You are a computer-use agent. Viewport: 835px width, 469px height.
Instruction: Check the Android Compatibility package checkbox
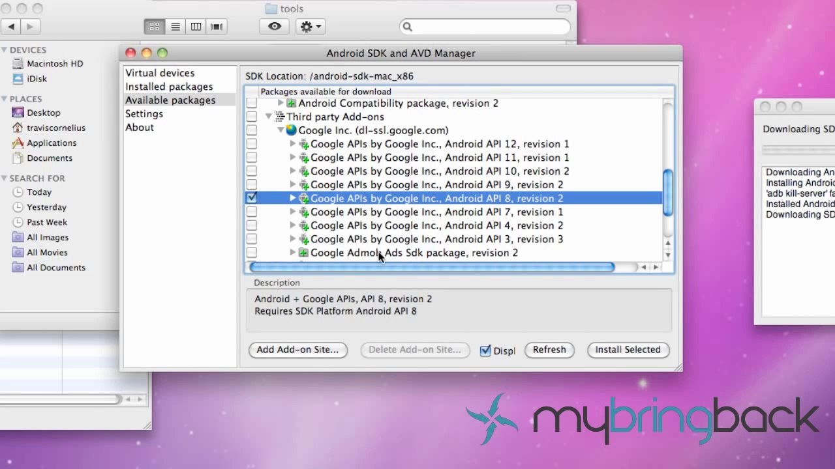[x=252, y=104]
